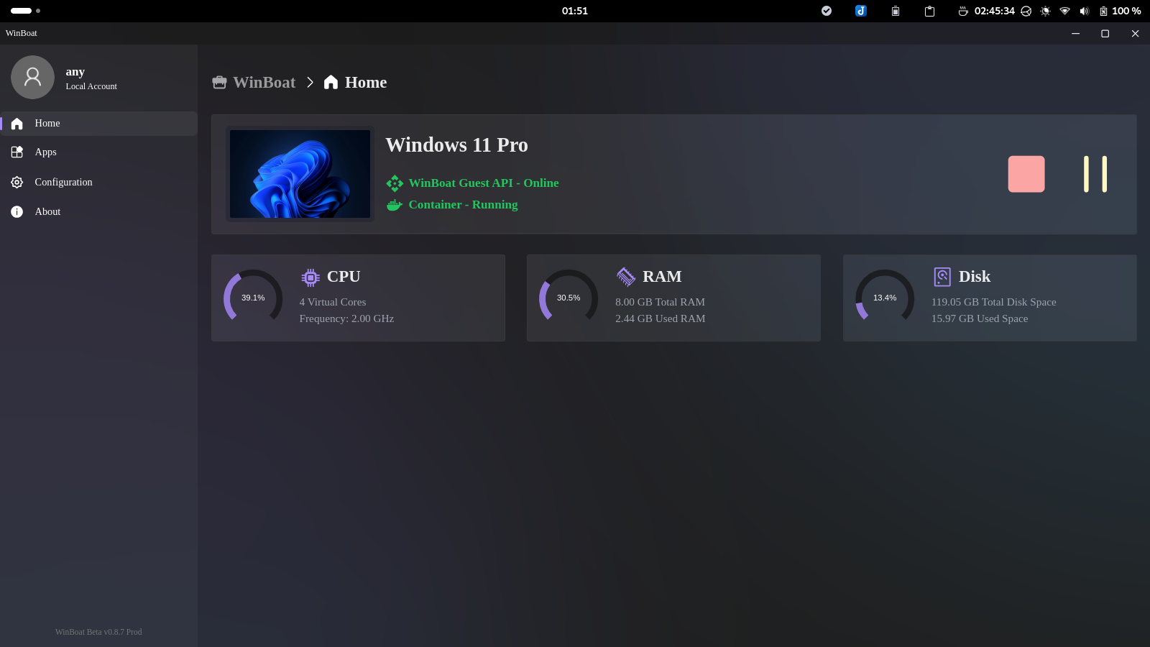Click the RAM memory stick icon
The height and width of the screenshot is (647, 1150).
click(x=626, y=277)
